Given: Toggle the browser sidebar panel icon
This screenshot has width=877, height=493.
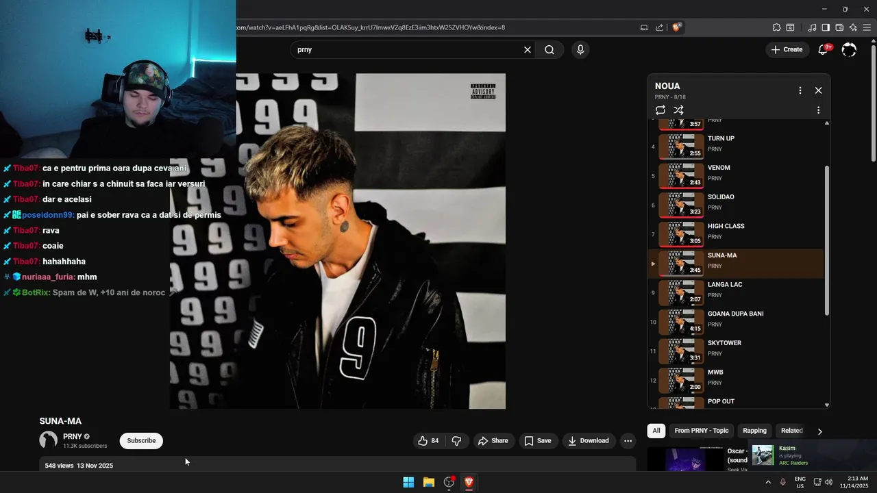Looking at the screenshot, I should pos(826,27).
